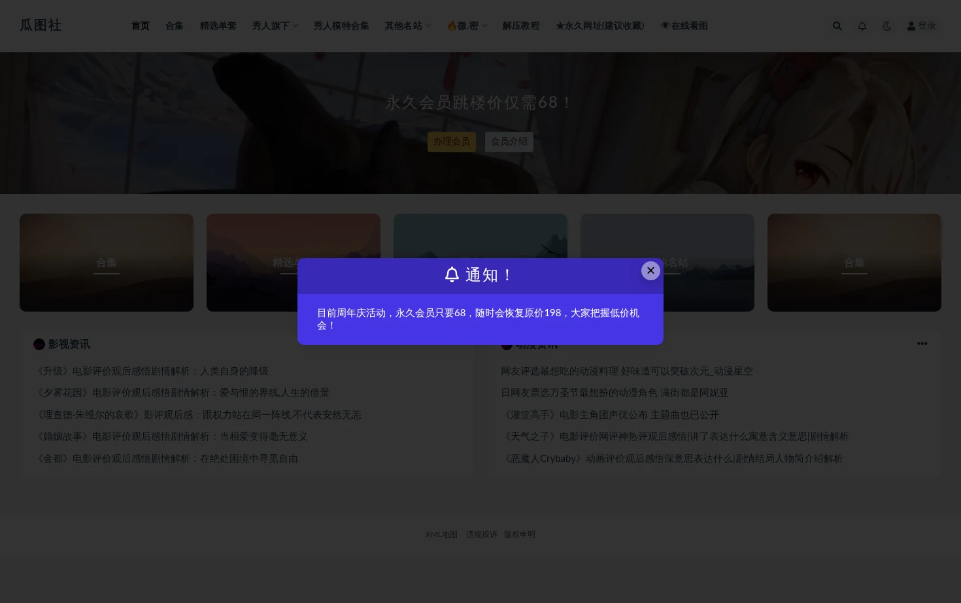The height and width of the screenshot is (603, 961).
Task: Open the three-dot more menu in 动漫 section
Action: coord(922,344)
